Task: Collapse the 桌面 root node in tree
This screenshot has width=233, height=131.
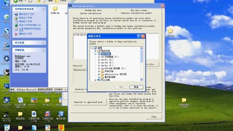Action: (92, 48)
